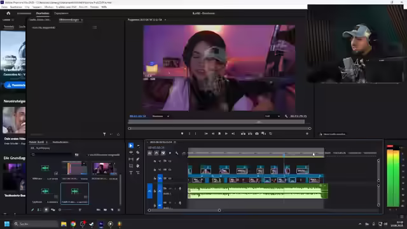
Task: Open the Effekteinstellungen panel tab
Action: pos(69,20)
